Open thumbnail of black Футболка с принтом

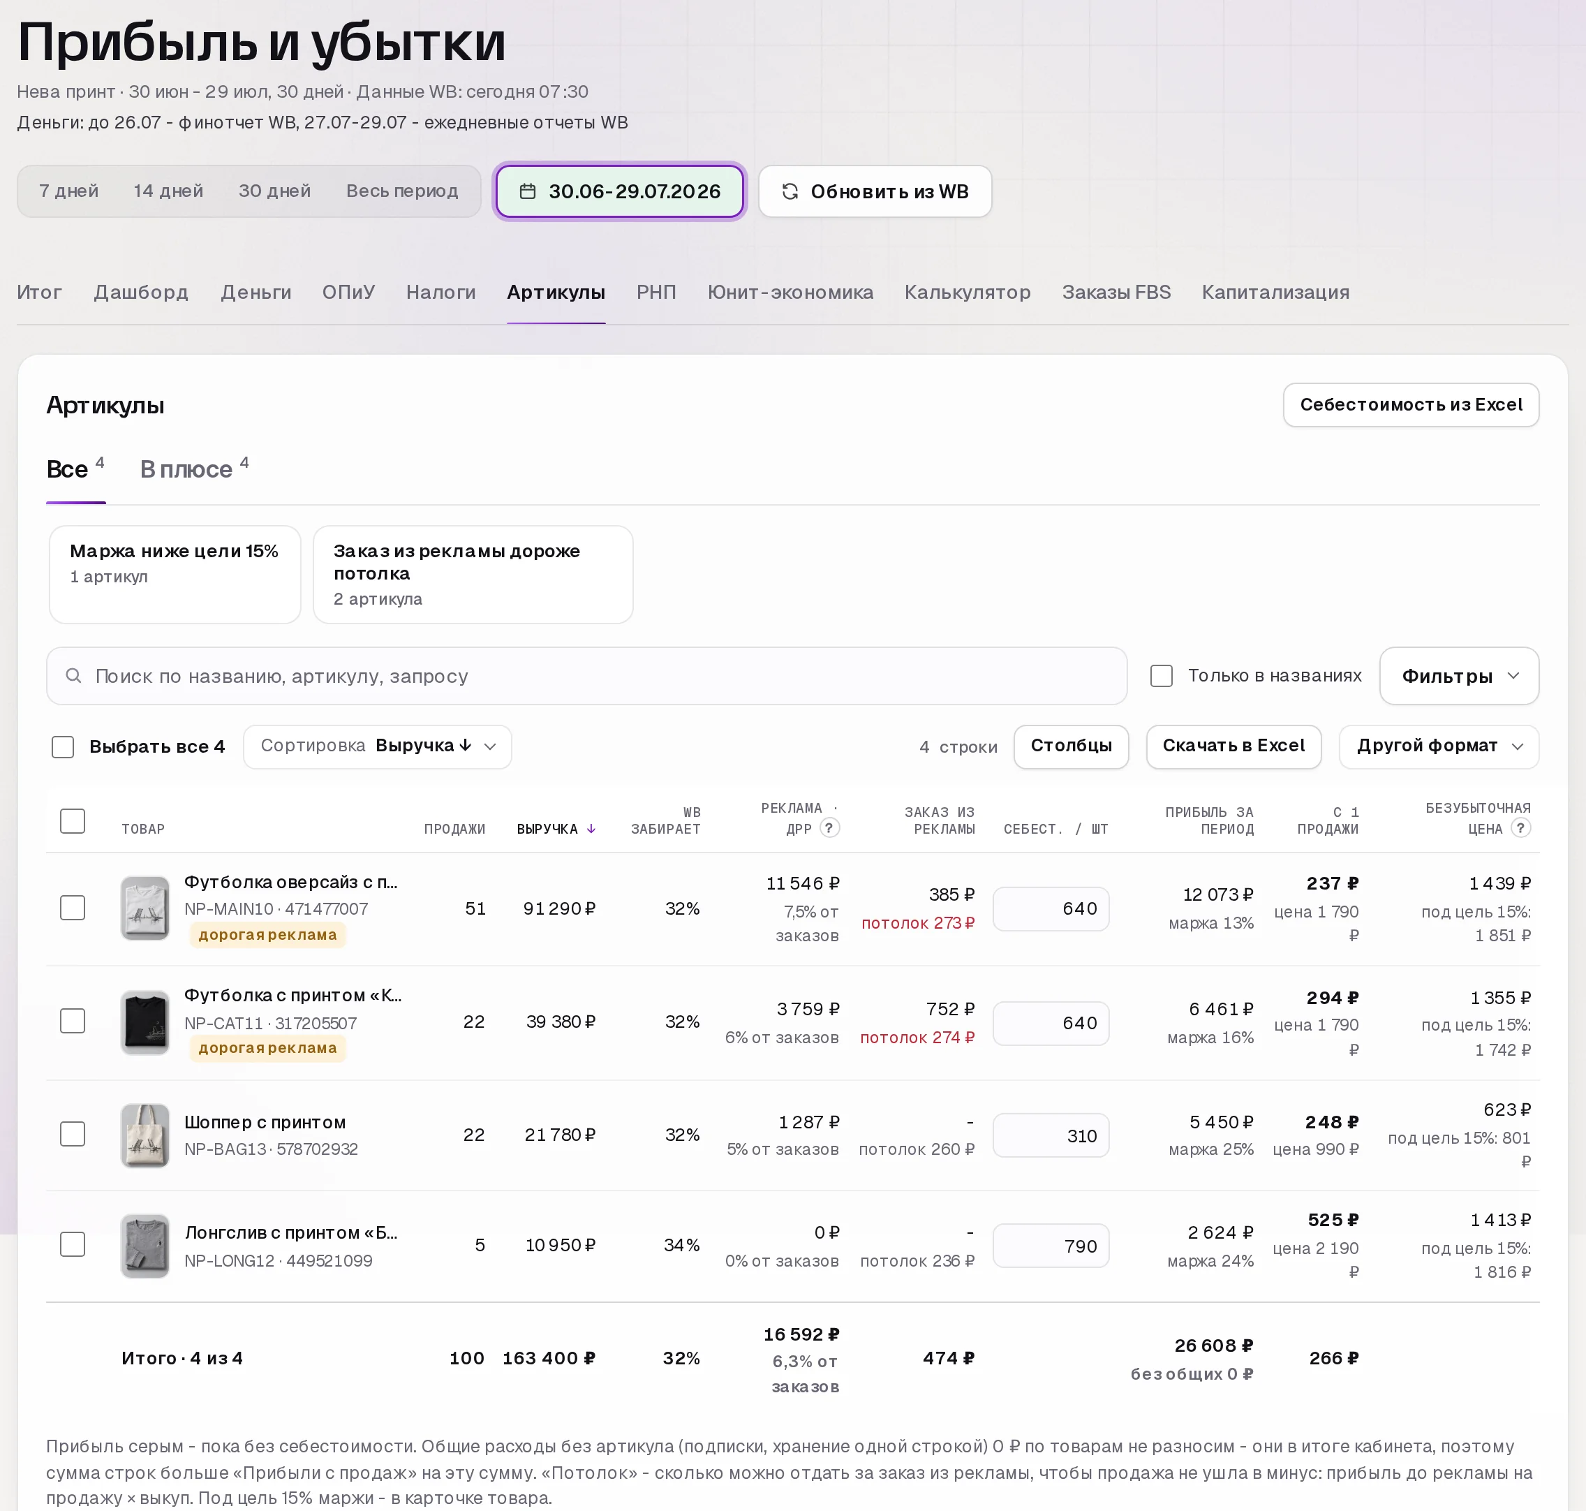[145, 1022]
